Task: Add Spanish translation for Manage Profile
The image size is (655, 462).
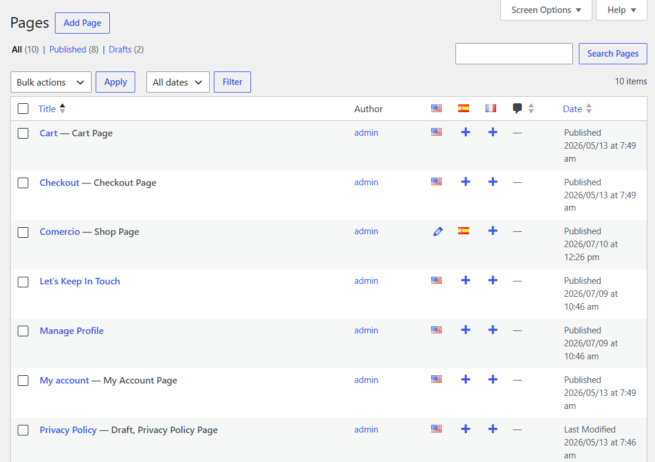Action: click(x=465, y=330)
